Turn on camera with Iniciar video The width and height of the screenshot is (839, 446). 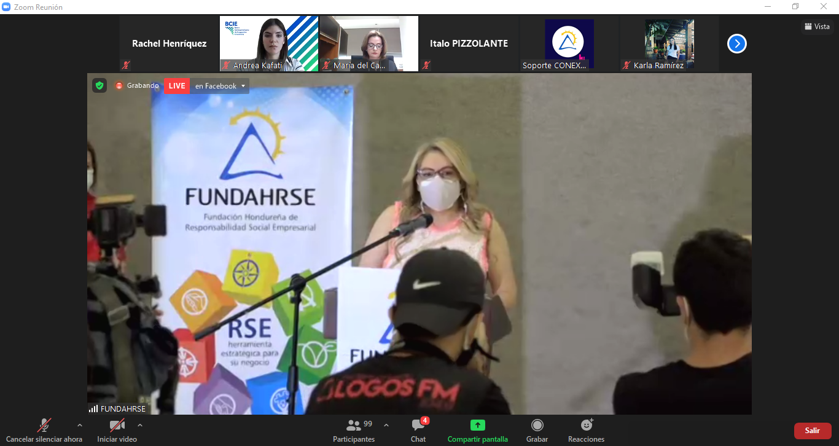[117, 425]
